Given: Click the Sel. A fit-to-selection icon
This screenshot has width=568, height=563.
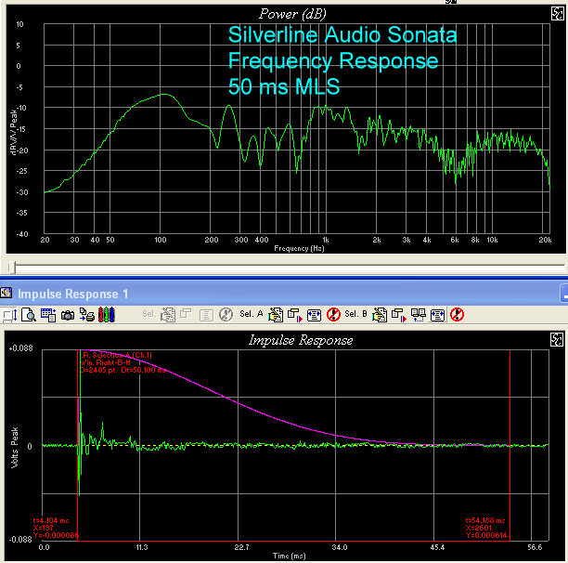Looking at the screenshot, I should click(313, 315).
